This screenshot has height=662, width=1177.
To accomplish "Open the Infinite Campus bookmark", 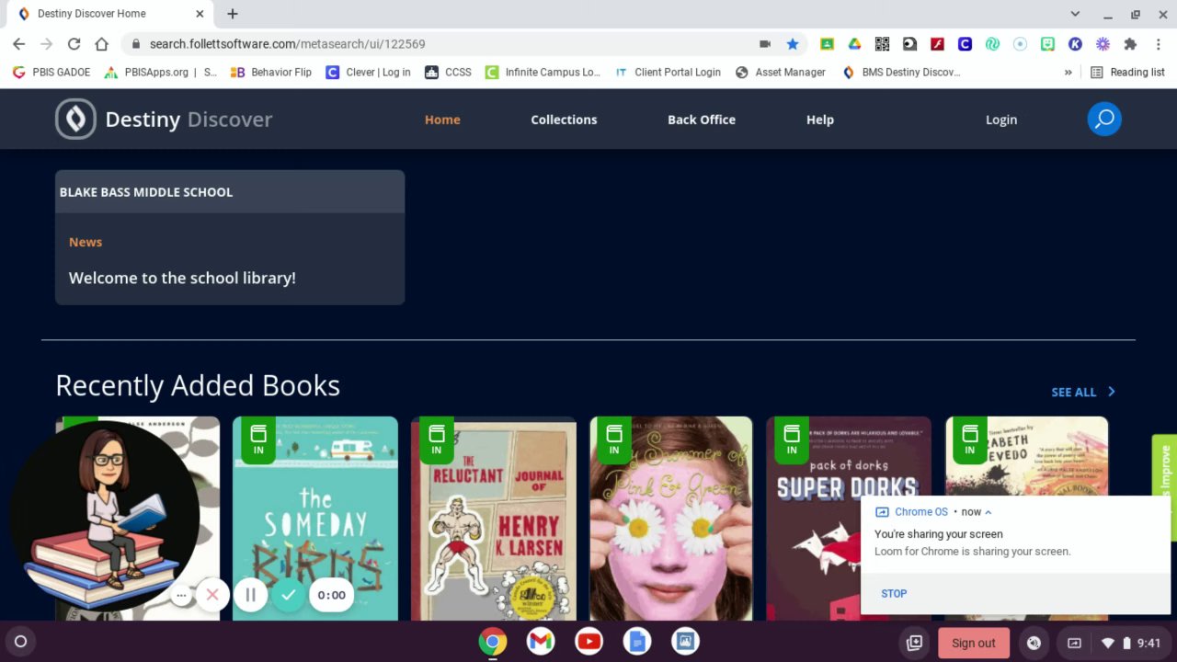I will coord(543,72).
